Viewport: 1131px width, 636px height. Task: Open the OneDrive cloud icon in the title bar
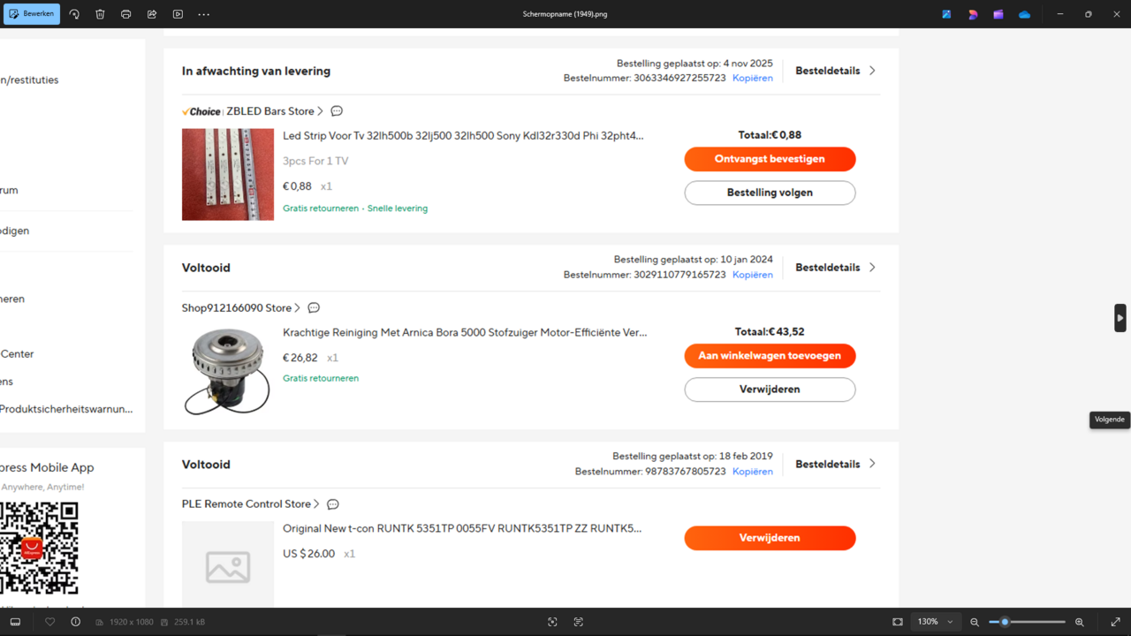point(1024,14)
